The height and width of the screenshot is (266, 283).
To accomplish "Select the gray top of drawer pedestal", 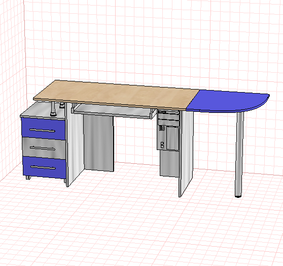I will click(x=43, y=110).
